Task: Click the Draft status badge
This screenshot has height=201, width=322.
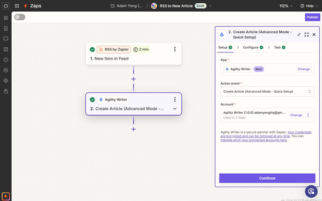Action: pyautogui.click(x=200, y=6)
